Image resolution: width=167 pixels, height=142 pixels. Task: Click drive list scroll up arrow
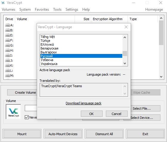(x=161, y=18)
